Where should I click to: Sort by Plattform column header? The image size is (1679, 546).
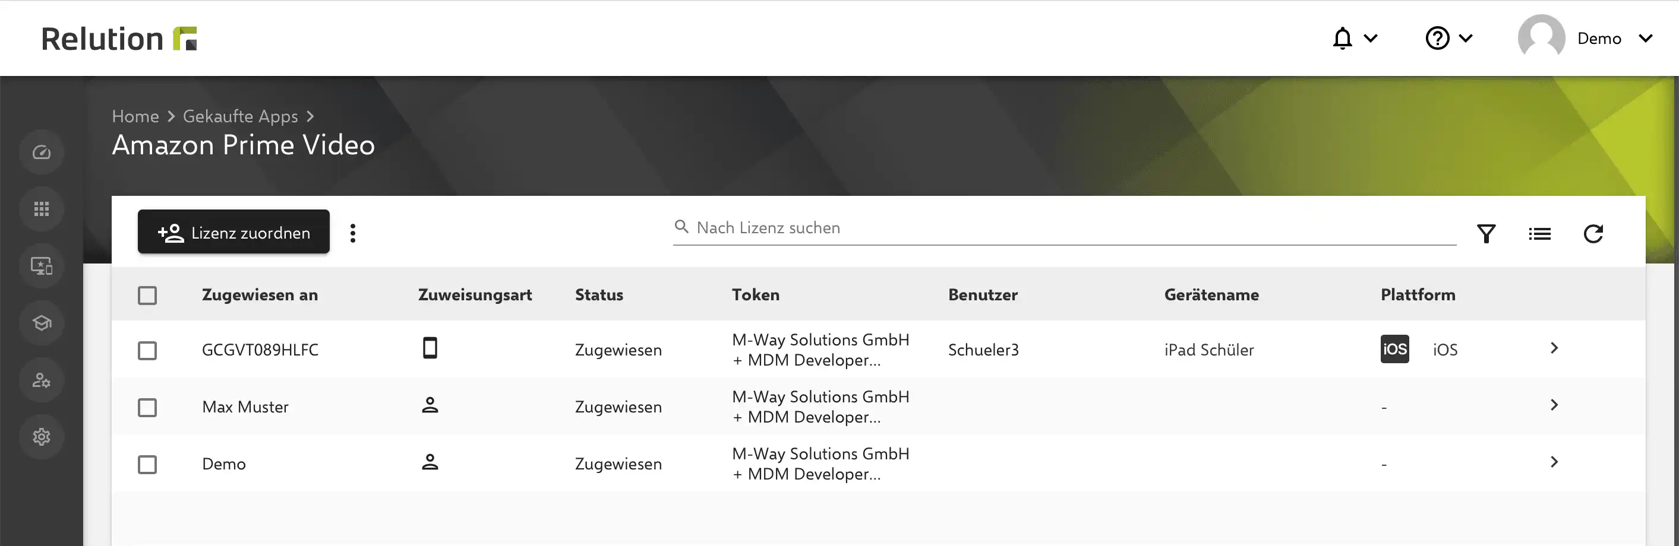pyautogui.click(x=1418, y=295)
